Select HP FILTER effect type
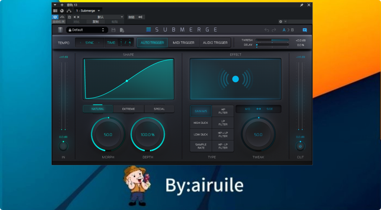Image resolution: width=381 pixels, height=210 pixels. pos(223,111)
